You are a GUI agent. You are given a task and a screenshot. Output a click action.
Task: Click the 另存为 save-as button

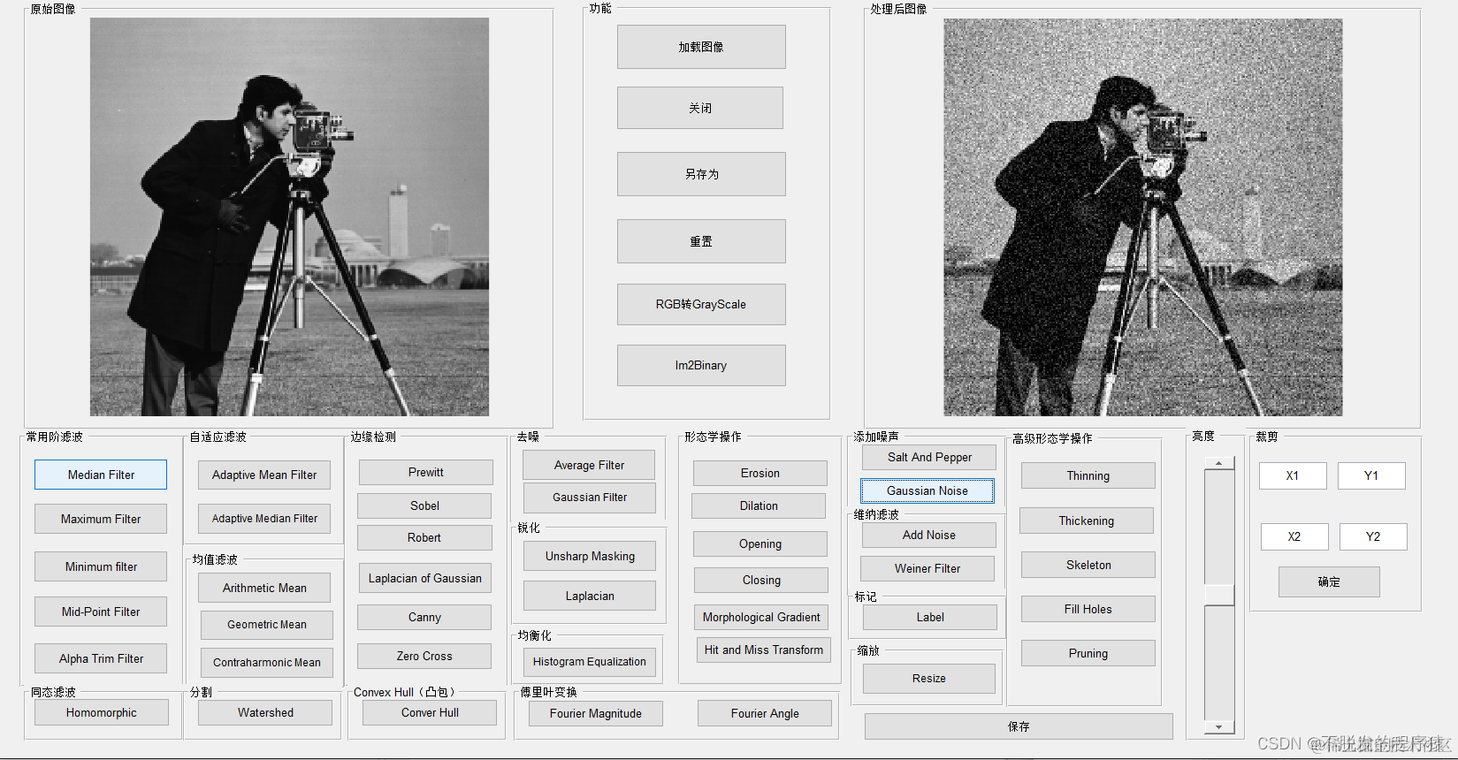(701, 174)
